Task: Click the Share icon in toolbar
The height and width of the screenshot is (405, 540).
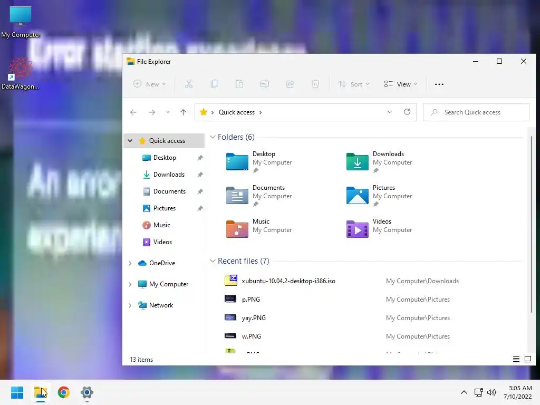Action: click(x=290, y=84)
